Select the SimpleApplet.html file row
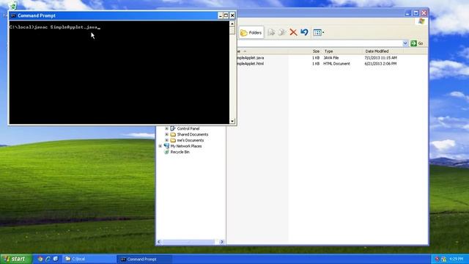469x264 pixels. (317, 64)
